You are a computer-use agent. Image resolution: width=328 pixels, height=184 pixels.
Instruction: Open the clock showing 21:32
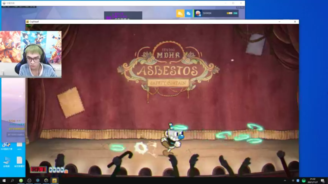[x=312, y=181]
